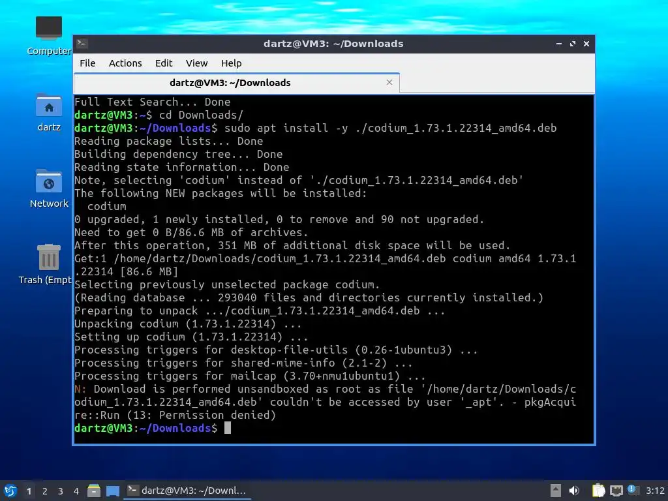
Task: Minimize the terminal window
Action: (559, 44)
